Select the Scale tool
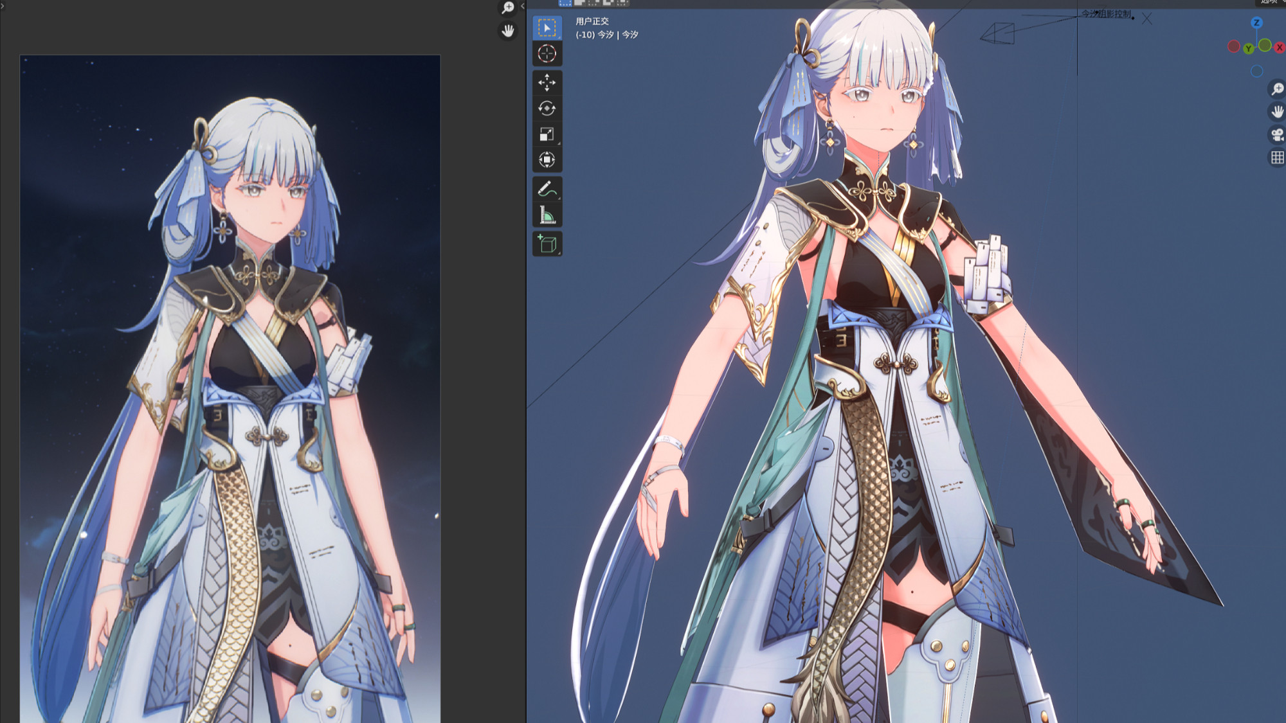 [x=547, y=134]
